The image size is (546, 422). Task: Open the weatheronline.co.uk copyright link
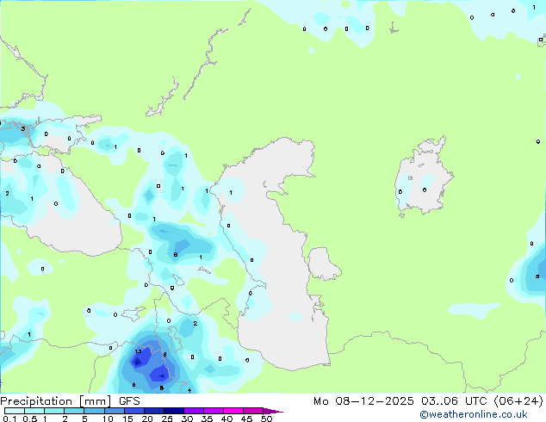(x=474, y=414)
